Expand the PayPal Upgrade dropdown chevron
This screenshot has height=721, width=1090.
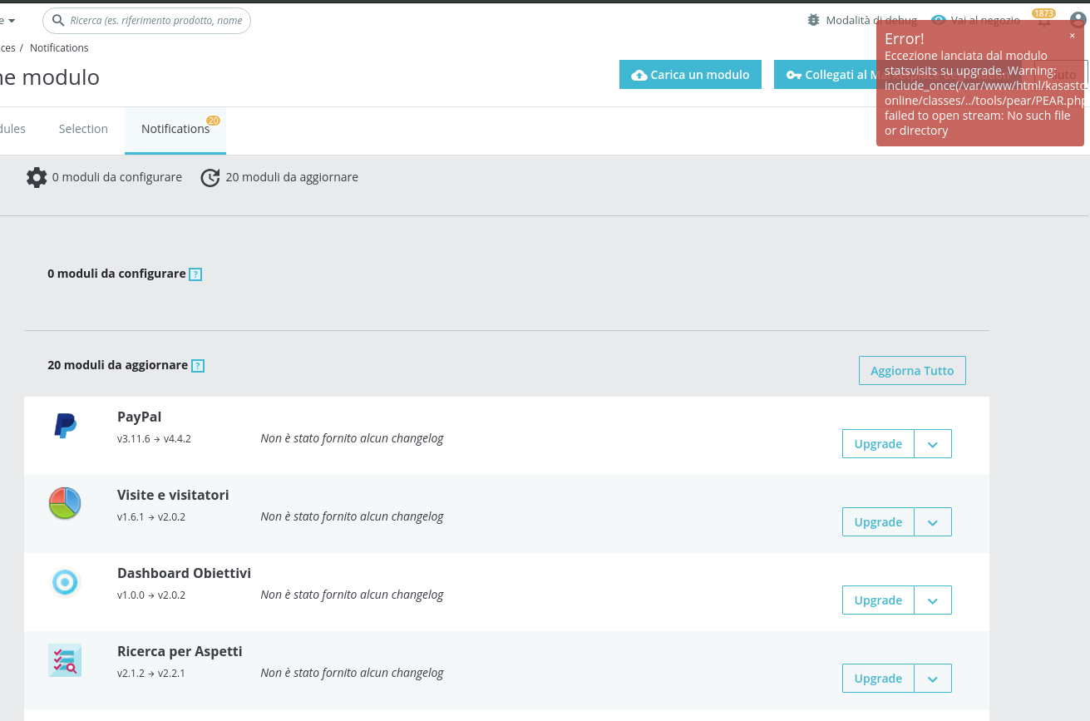click(x=933, y=443)
